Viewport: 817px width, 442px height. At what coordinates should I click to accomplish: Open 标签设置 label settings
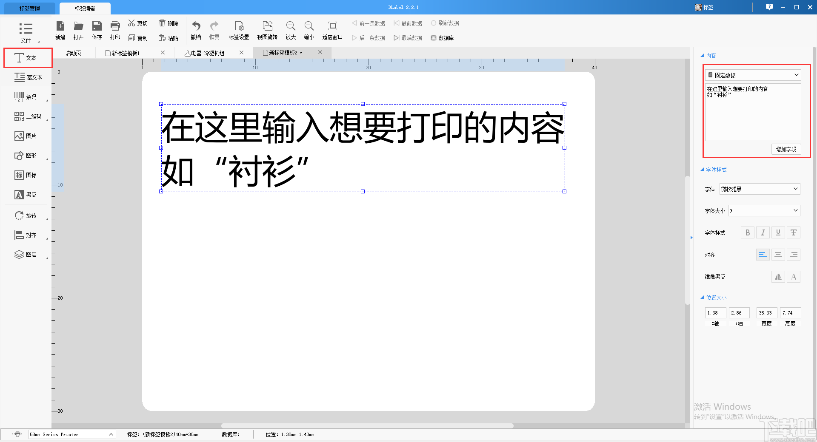[239, 30]
